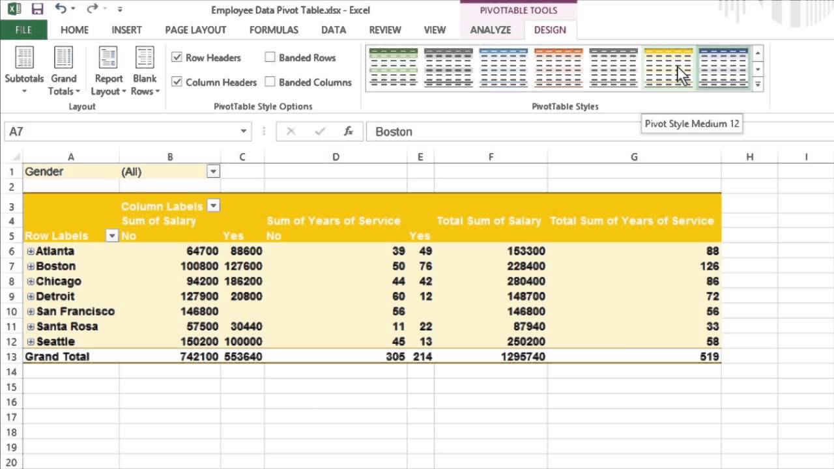Open the Grand Totals menu
This screenshot has width=834, height=469.
(64, 72)
